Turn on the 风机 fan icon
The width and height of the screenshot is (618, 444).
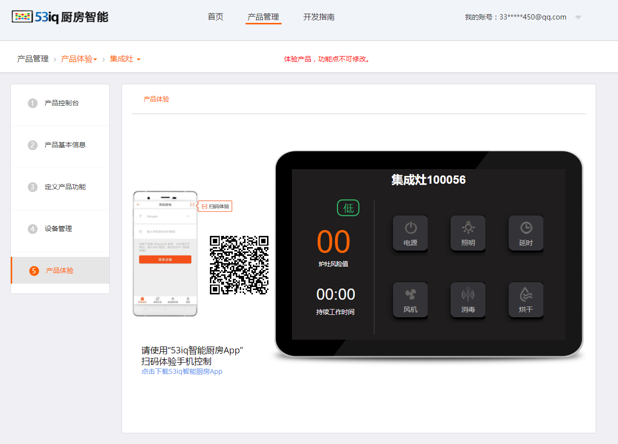410,300
